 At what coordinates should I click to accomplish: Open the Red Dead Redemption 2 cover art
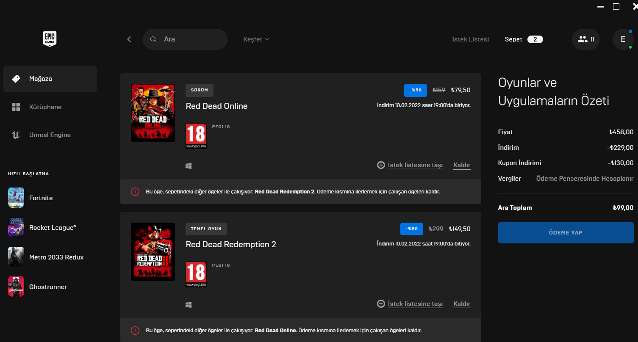tap(153, 252)
